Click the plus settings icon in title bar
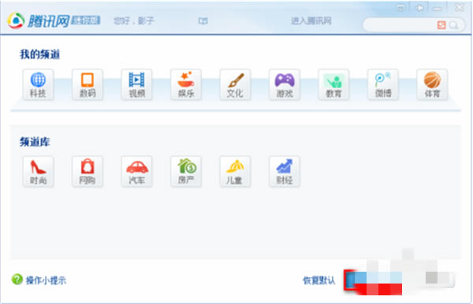473x304 pixels. [419, 8]
